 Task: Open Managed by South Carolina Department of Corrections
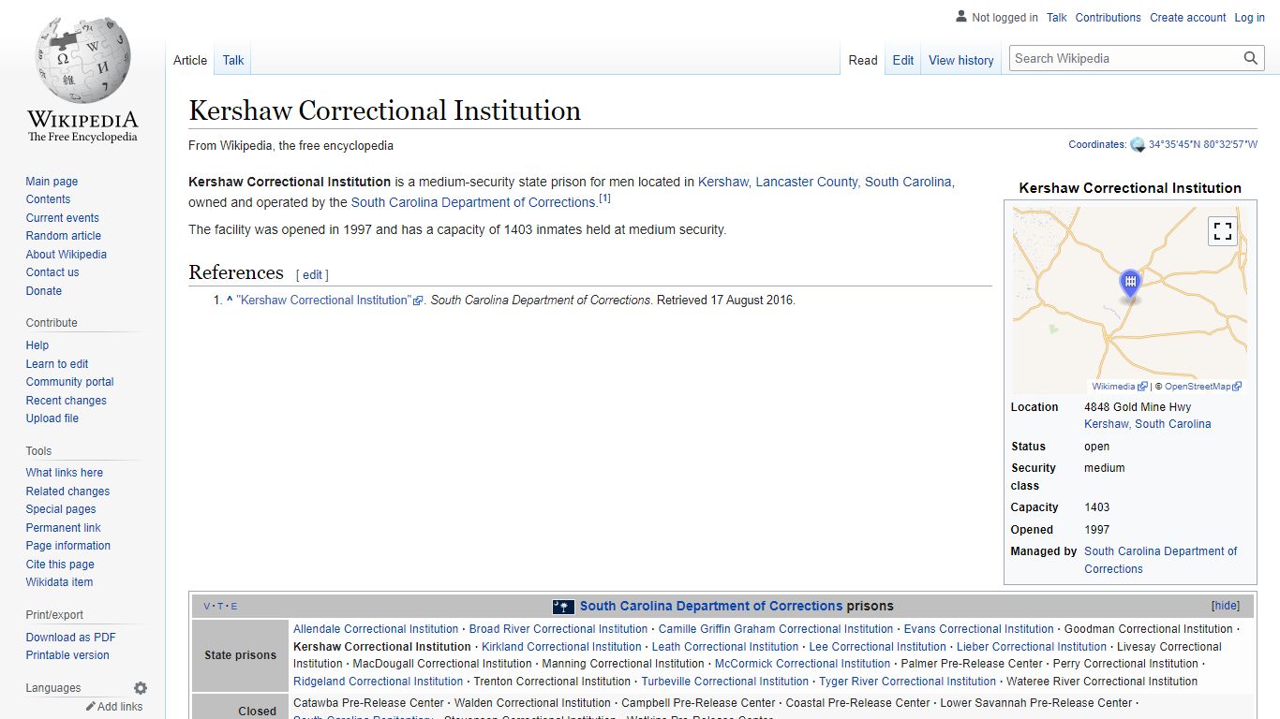(1161, 560)
